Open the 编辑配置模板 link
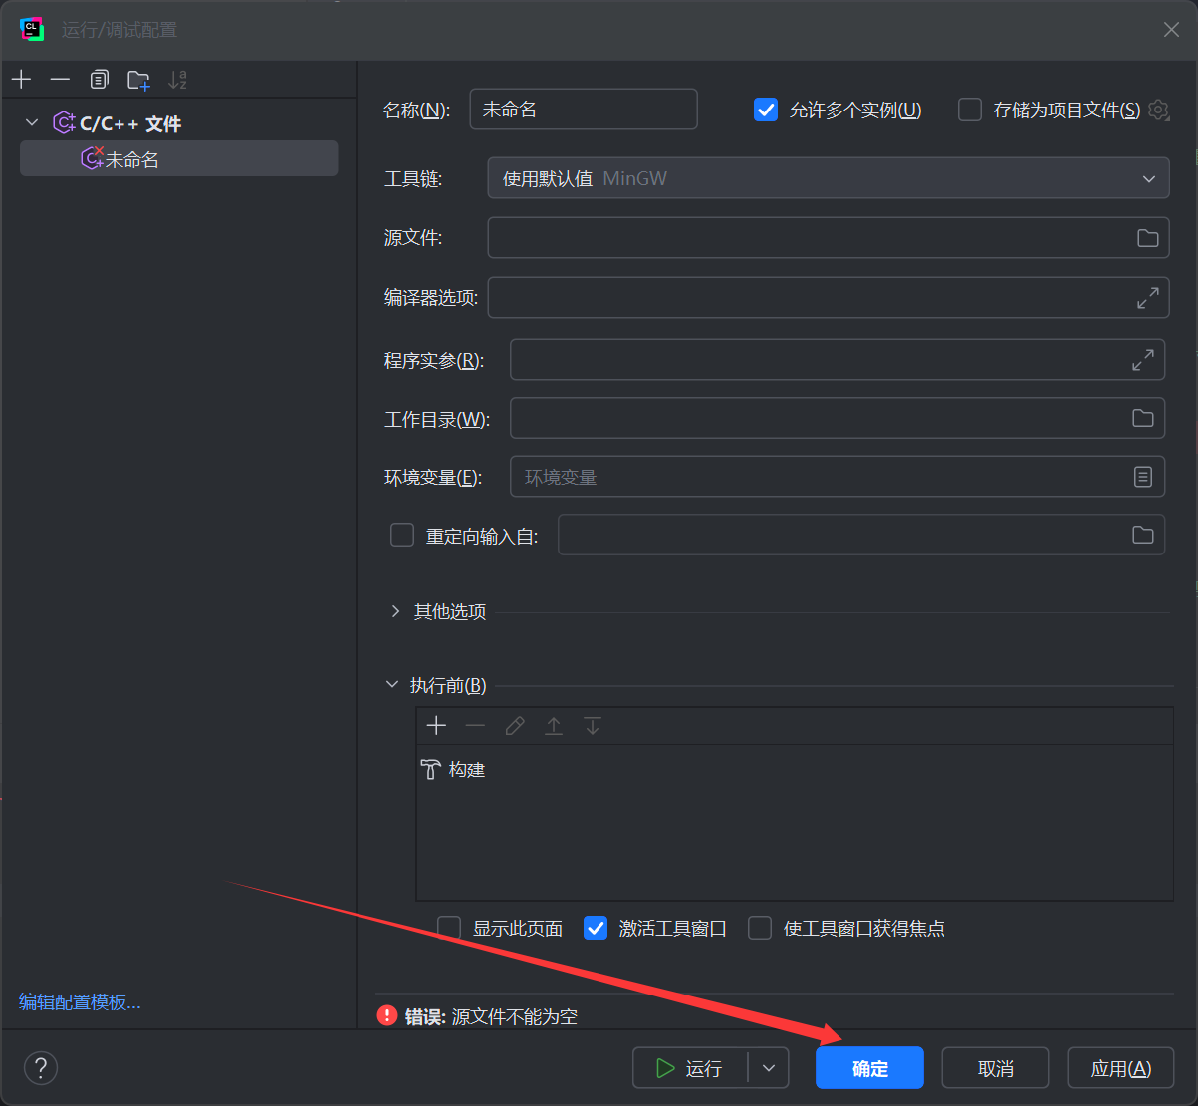 point(80,1002)
